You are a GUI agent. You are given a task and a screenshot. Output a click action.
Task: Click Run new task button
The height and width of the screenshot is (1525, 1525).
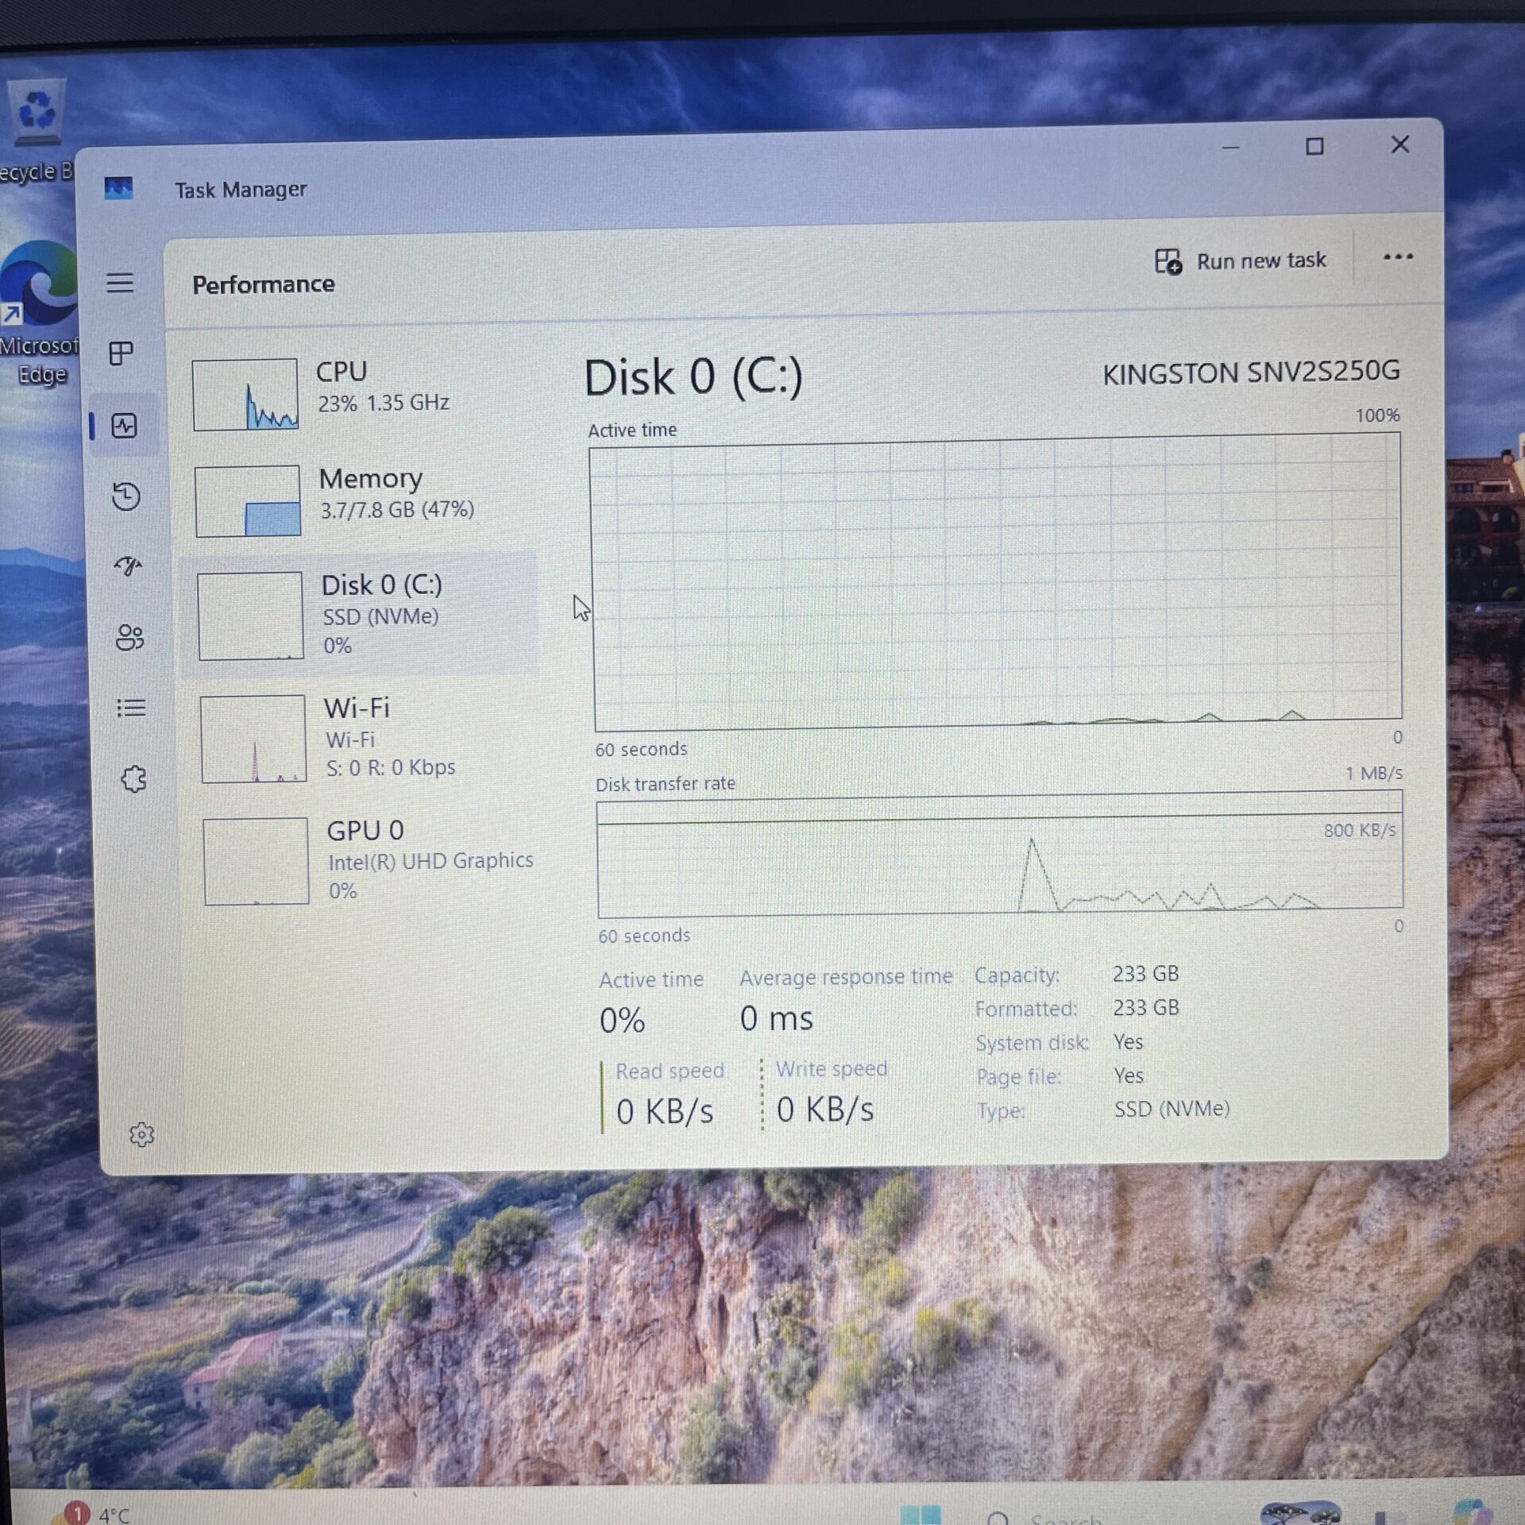pyautogui.click(x=1240, y=261)
